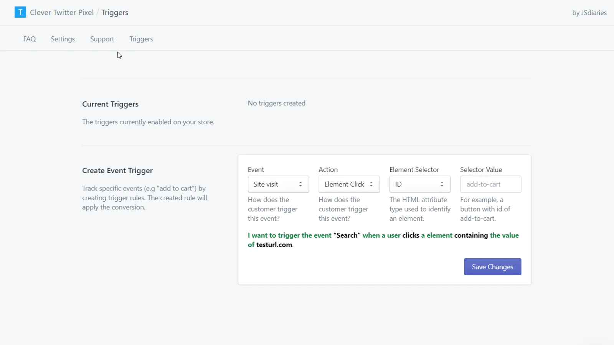Click the blue Twitter Pixel logo icon

point(20,12)
